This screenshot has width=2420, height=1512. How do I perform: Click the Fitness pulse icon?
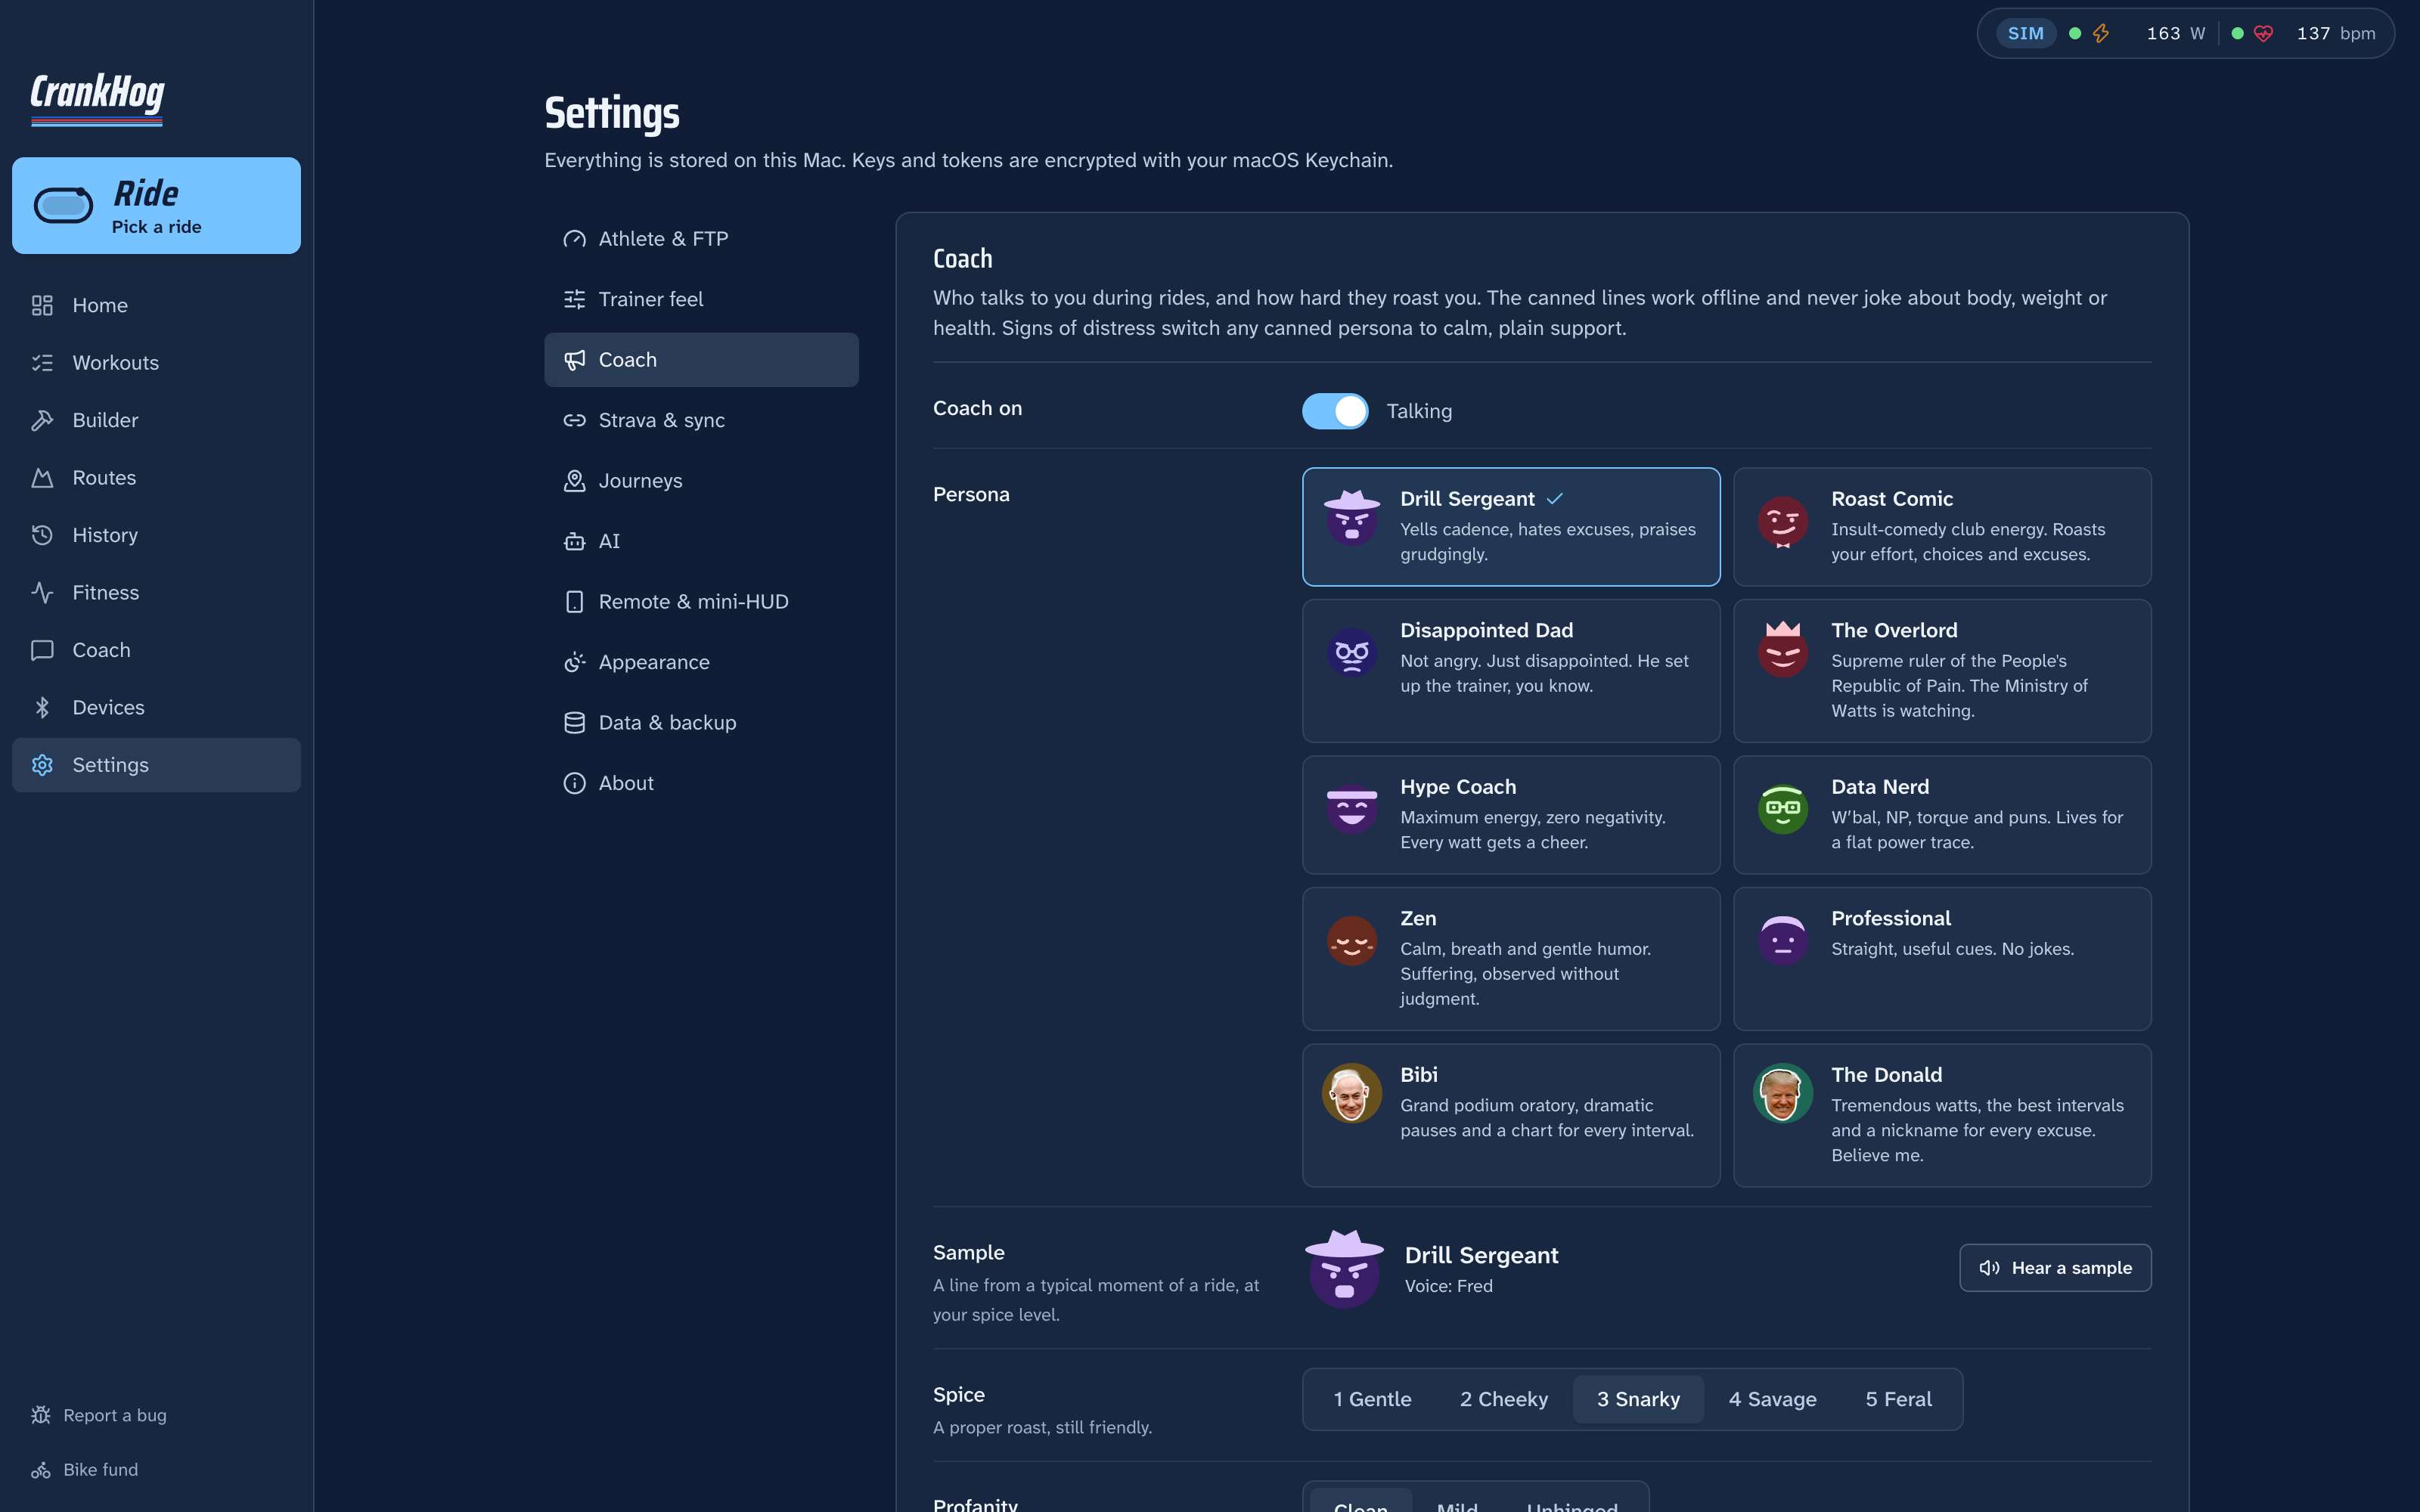(x=42, y=592)
